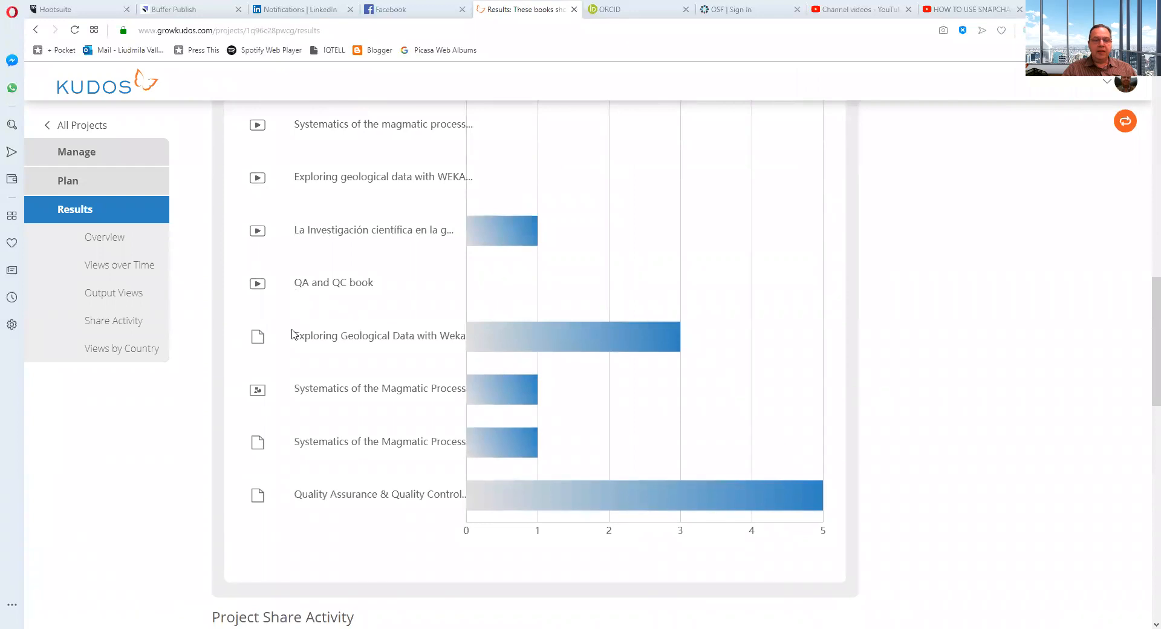This screenshot has width=1161, height=629.
Task: Go back to All Projects
Action: [x=76, y=125]
